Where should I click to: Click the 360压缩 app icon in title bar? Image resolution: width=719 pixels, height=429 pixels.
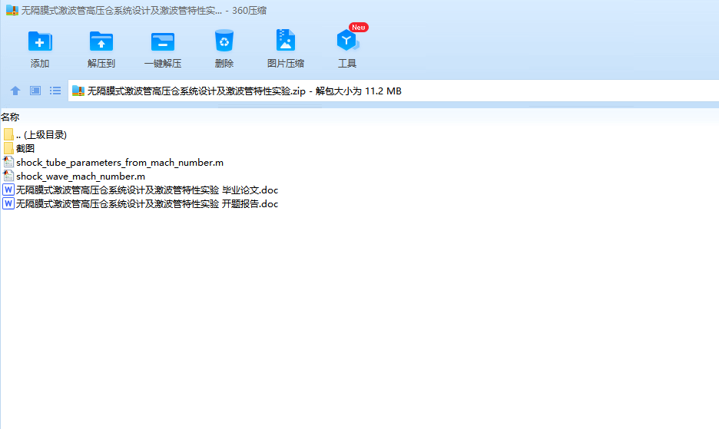click(x=12, y=10)
